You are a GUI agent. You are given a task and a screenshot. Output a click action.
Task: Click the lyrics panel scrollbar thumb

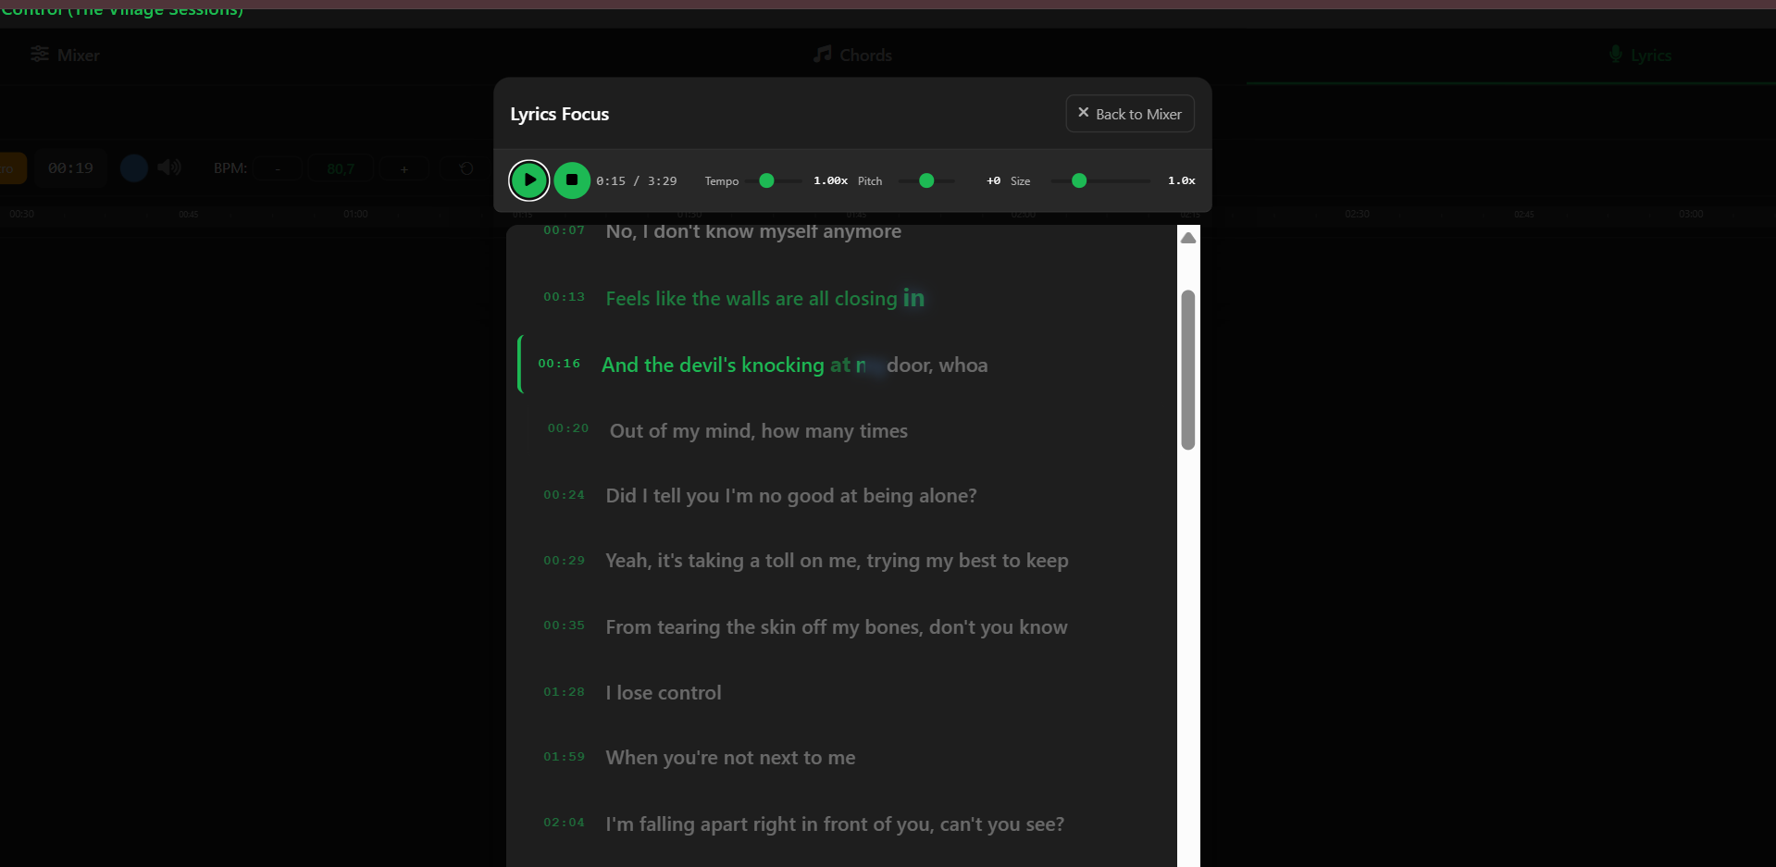click(1188, 370)
